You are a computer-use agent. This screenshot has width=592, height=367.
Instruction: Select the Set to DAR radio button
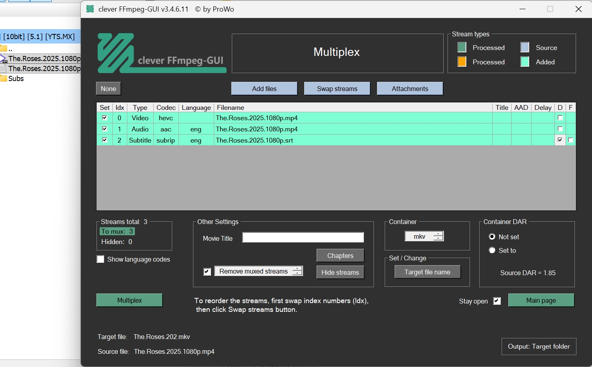[492, 250]
